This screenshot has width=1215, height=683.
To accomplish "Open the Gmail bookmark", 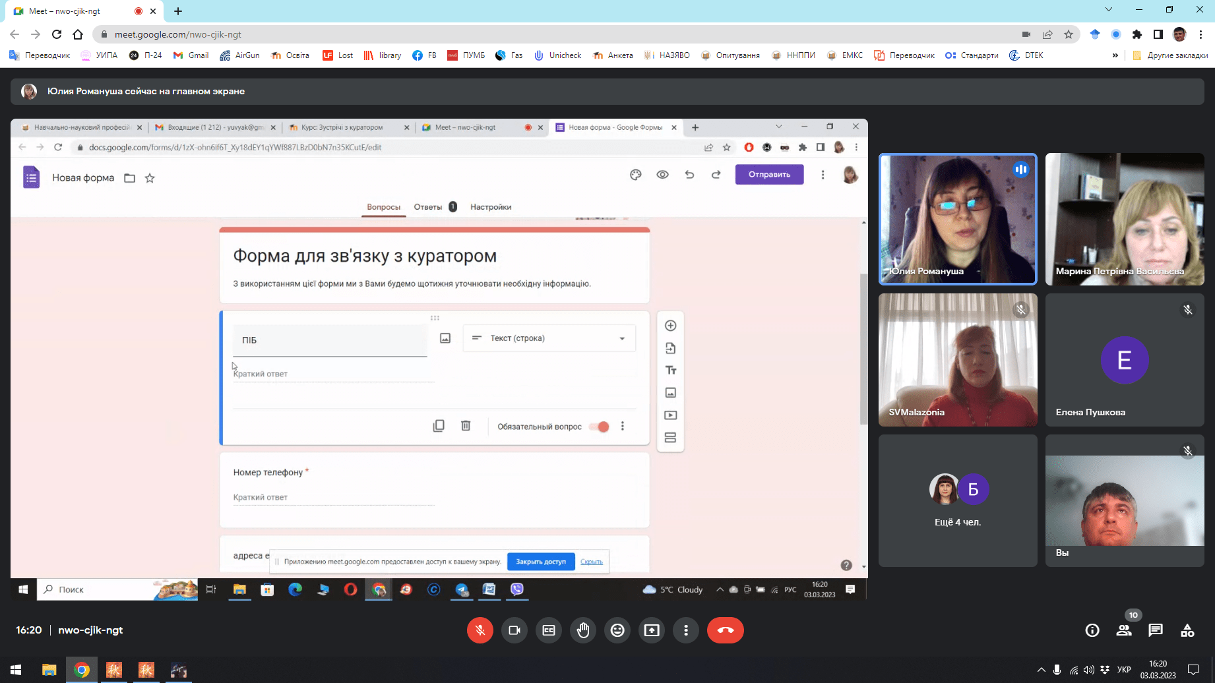I will point(191,55).
